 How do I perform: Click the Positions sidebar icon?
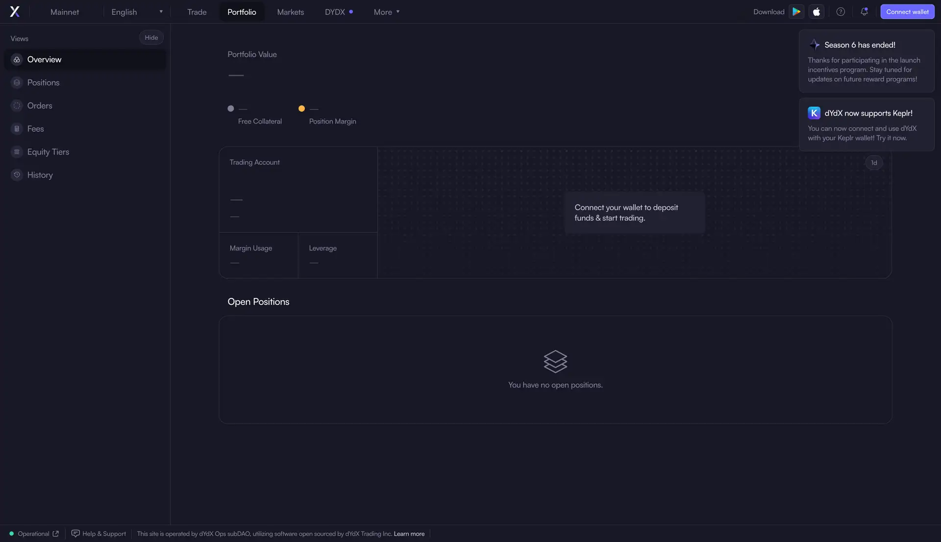coord(17,83)
